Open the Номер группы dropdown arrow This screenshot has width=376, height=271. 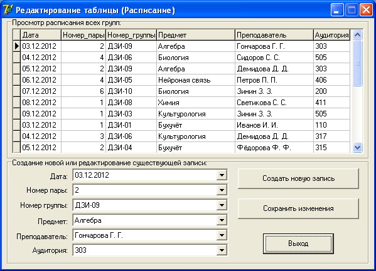click(x=222, y=205)
